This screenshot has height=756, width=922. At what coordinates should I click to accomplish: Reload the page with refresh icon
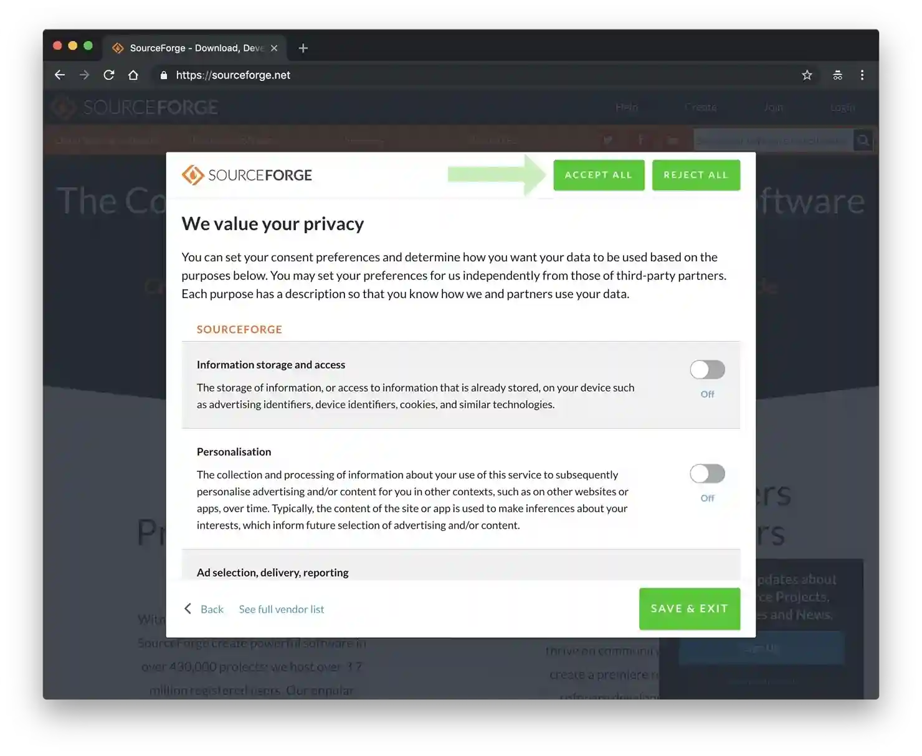tap(109, 75)
